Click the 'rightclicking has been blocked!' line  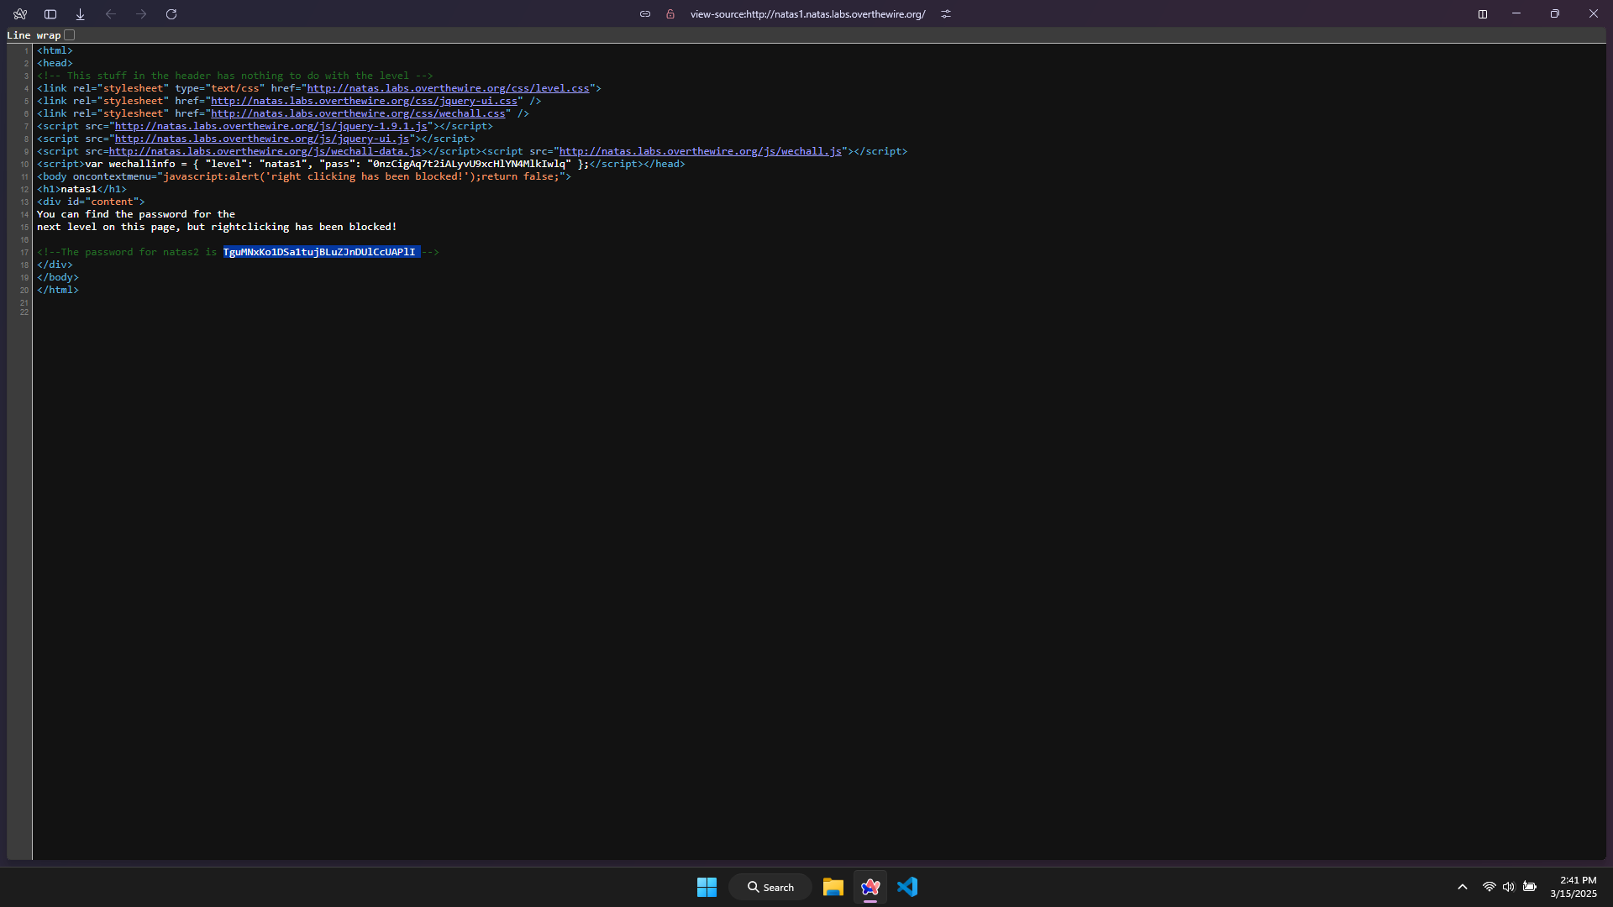(217, 227)
